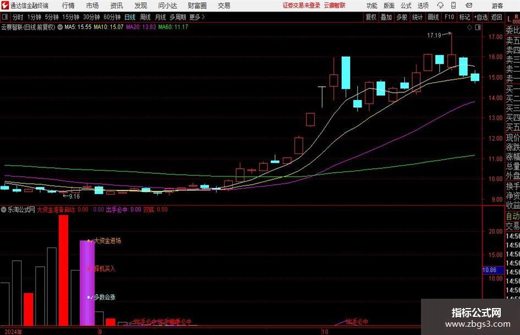The height and width of the screenshot is (335, 520).
Task: Click 证券交易未登录 status link
Action: (302, 6)
